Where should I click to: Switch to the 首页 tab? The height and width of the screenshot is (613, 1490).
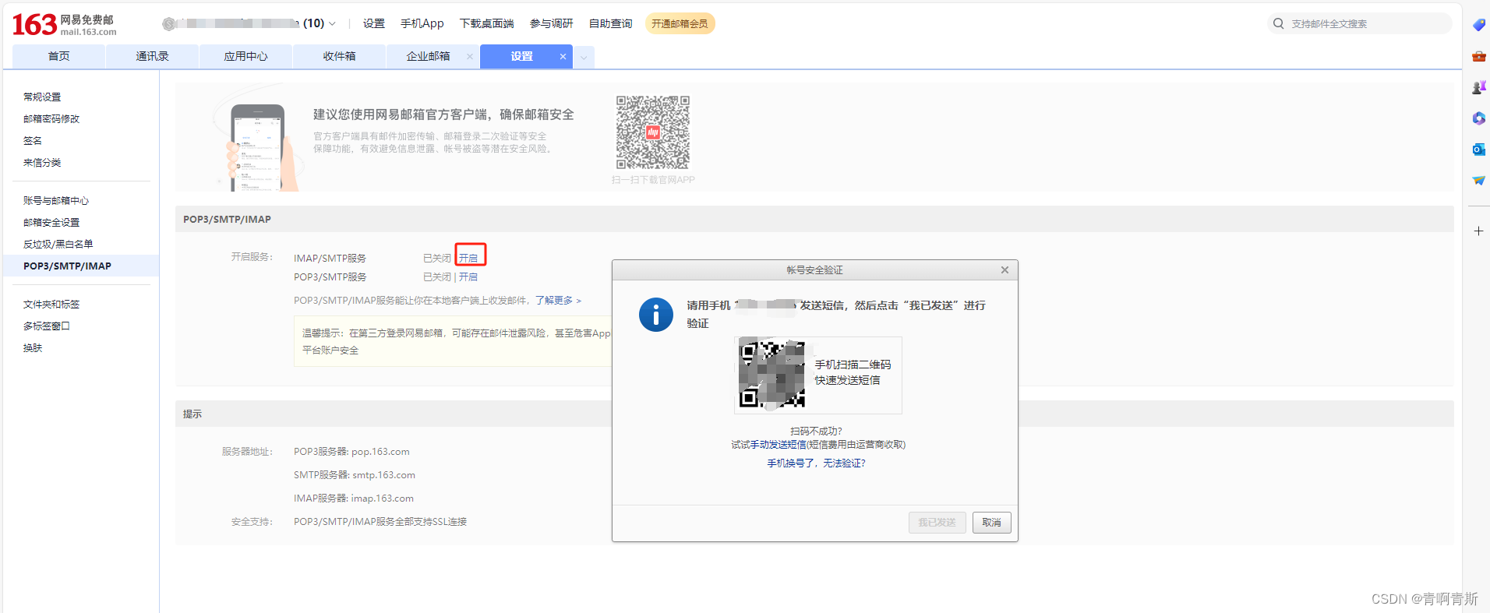tap(58, 56)
